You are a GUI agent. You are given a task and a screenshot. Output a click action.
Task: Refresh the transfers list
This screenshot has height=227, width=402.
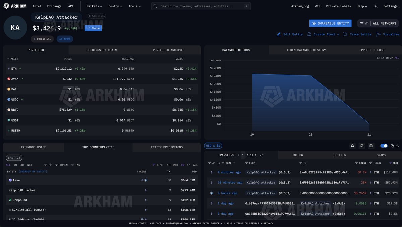tap(262, 155)
